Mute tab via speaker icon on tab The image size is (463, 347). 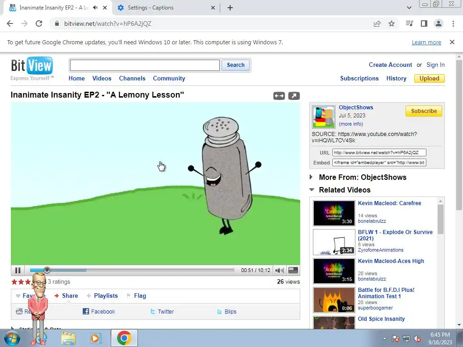pyautogui.click(x=95, y=8)
